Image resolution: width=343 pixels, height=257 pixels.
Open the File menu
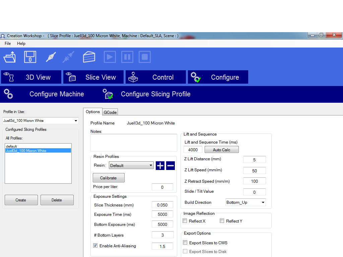pyautogui.click(x=8, y=44)
